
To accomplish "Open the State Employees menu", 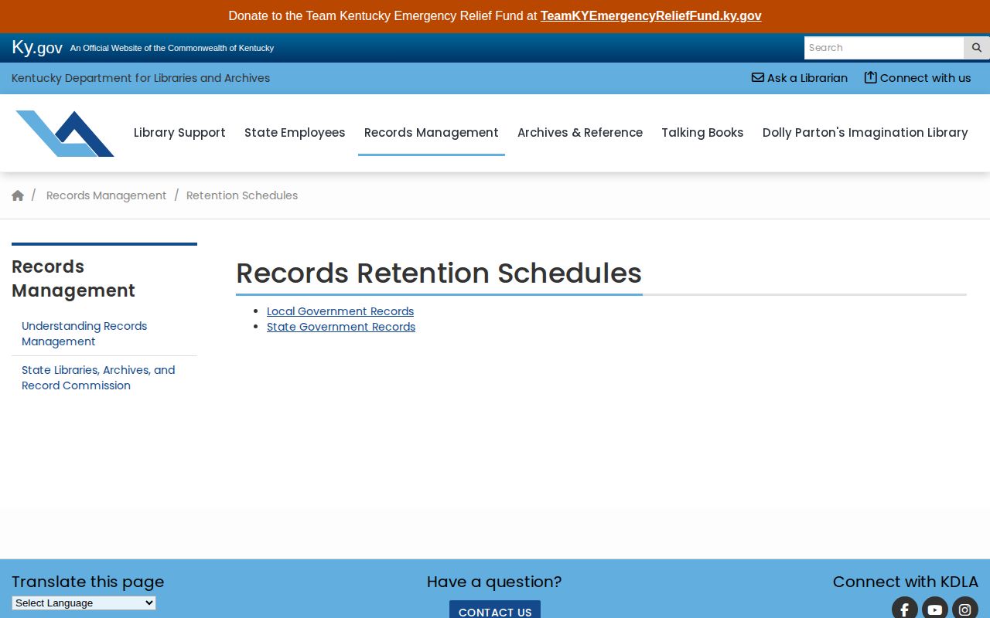I will click(295, 133).
